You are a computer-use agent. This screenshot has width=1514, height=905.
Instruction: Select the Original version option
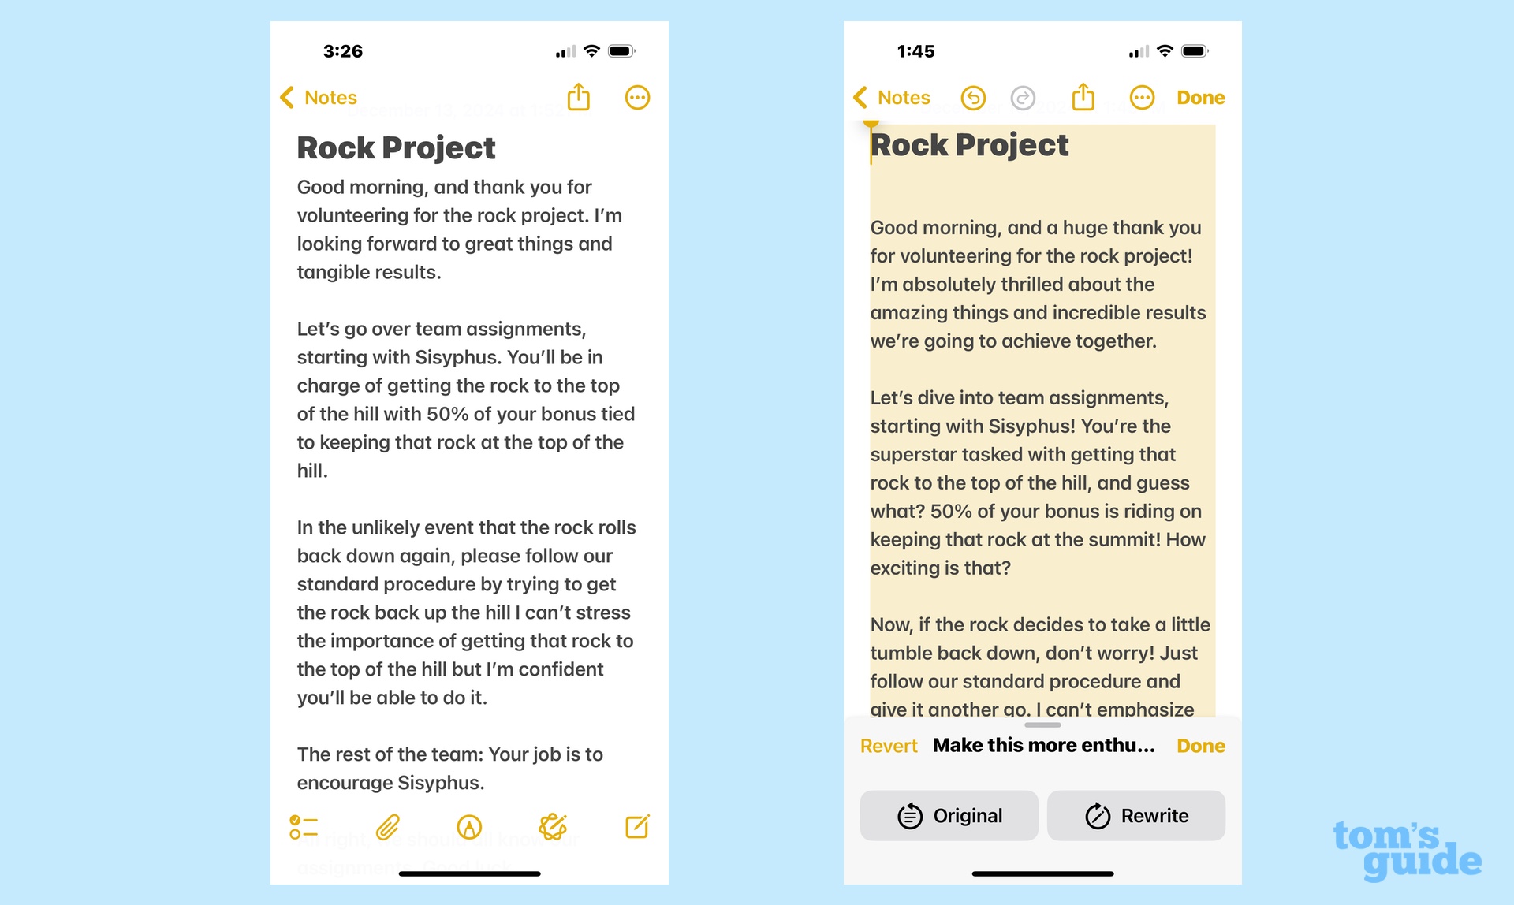pos(952,814)
